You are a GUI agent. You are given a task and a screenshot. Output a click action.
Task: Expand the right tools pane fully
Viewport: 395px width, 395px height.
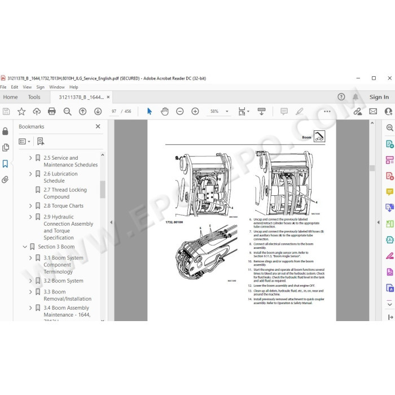[390, 317]
